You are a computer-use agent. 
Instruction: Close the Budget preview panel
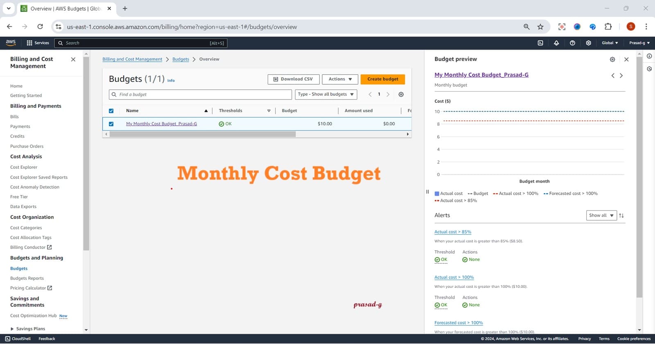(x=626, y=59)
